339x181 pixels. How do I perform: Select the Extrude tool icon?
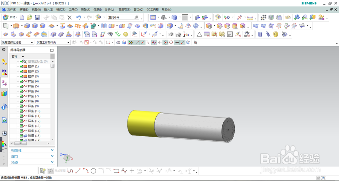(16, 26)
